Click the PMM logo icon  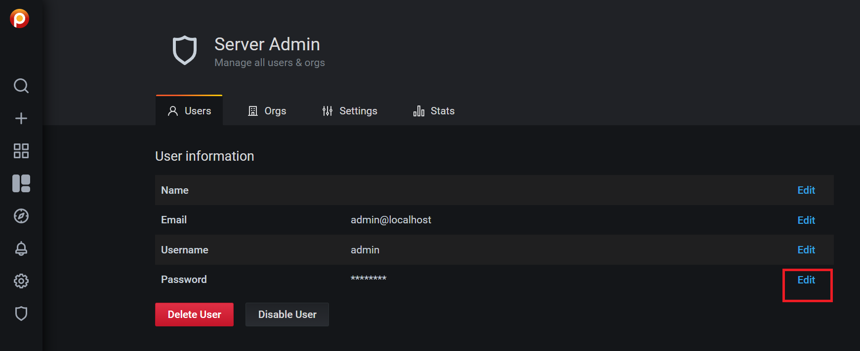click(x=20, y=19)
